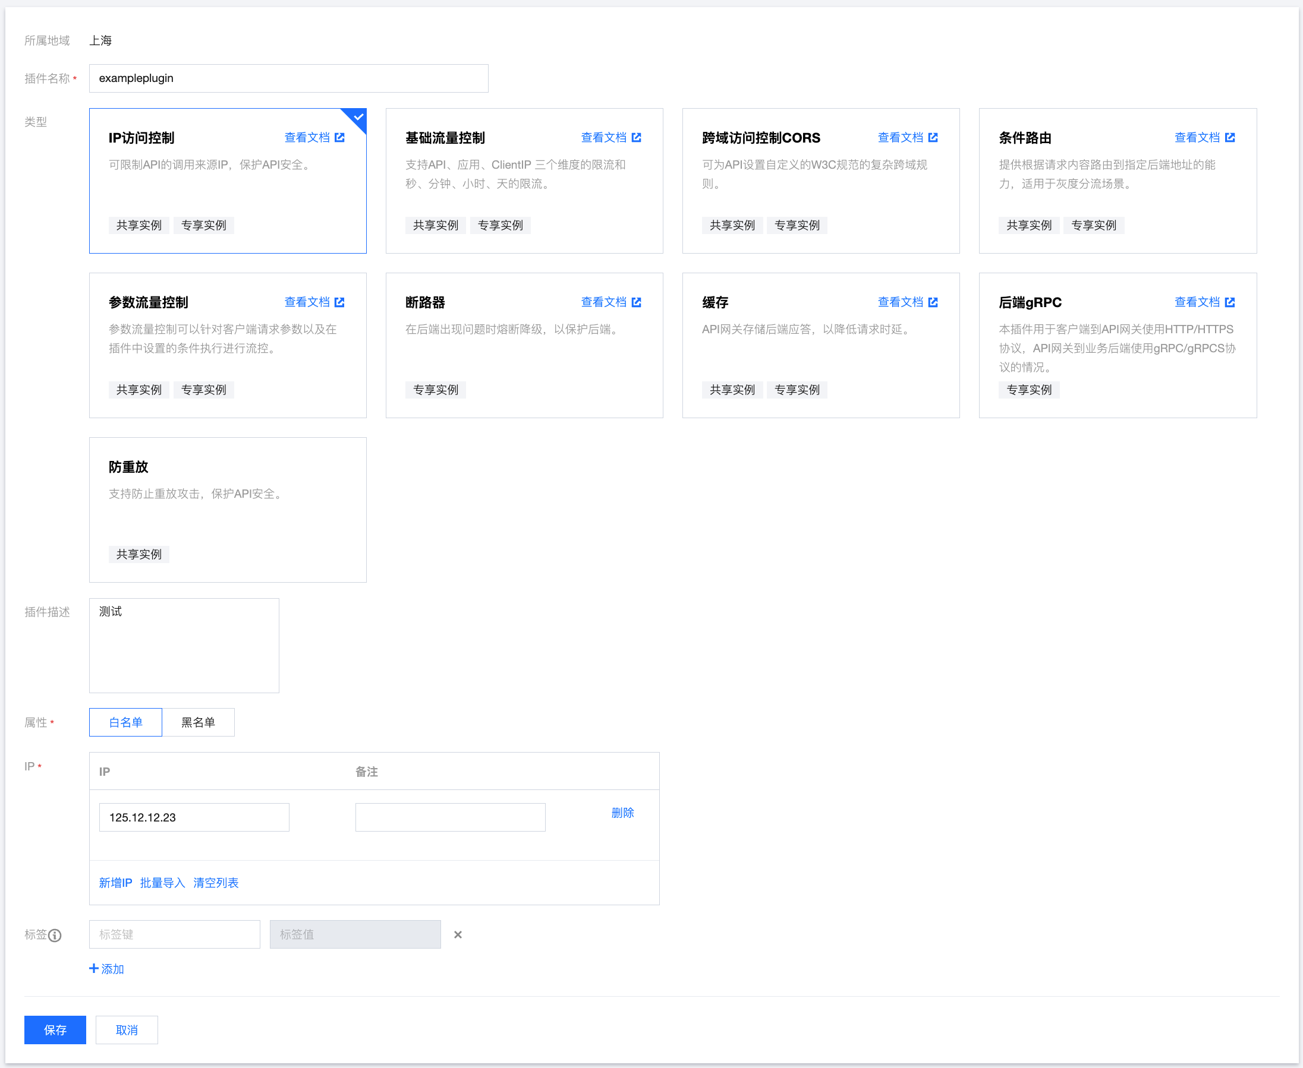Choose the 基础流量控制 plugin type card
Viewport: 1303px width, 1068px height.
click(524, 181)
